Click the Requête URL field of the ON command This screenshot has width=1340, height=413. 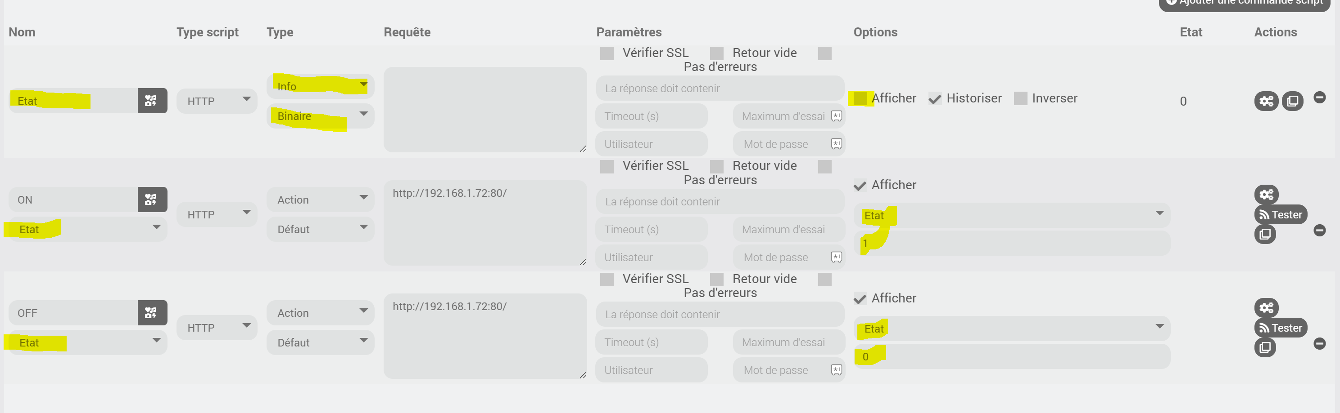coord(484,222)
